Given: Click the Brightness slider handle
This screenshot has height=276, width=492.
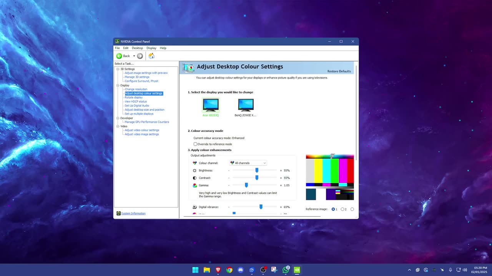Looking at the screenshot, I should click(x=257, y=170).
